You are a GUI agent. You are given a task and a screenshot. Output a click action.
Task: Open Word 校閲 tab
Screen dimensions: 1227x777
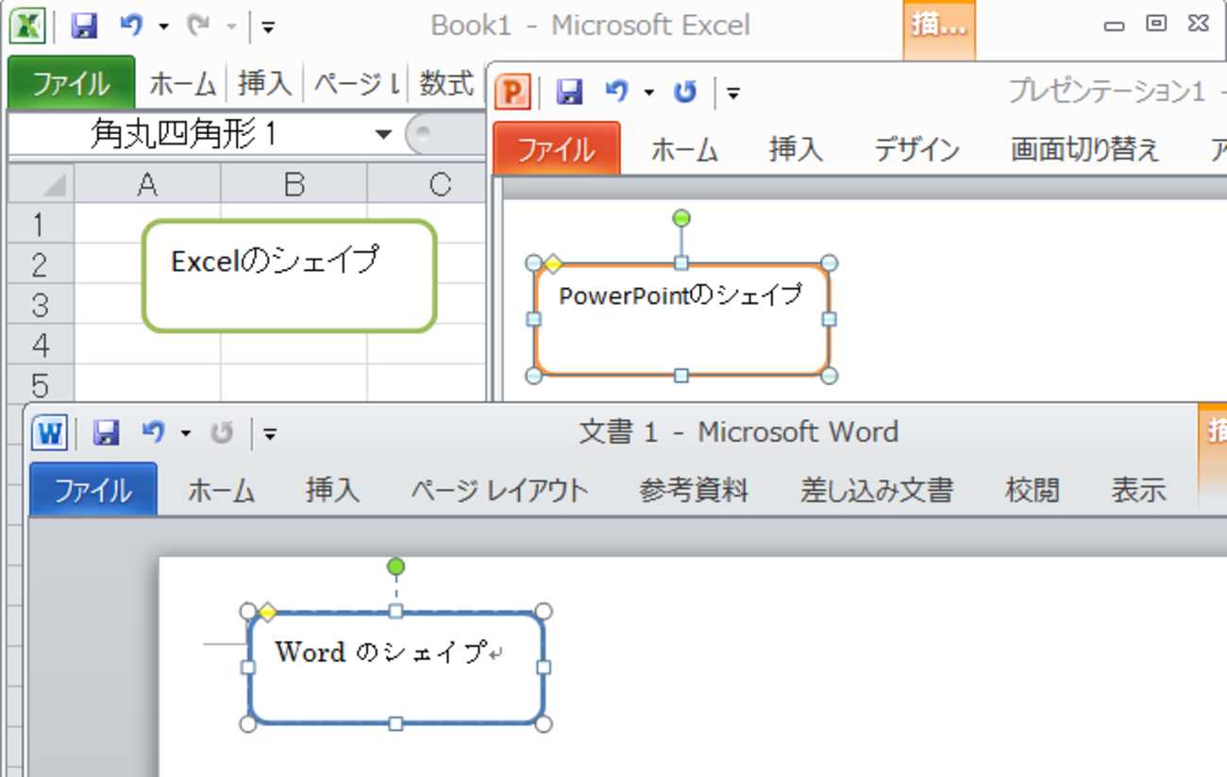click(1032, 490)
